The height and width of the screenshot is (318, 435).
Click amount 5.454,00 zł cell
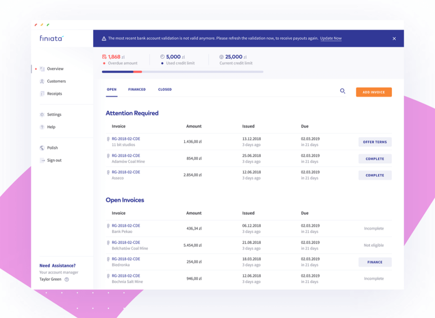coord(193,245)
